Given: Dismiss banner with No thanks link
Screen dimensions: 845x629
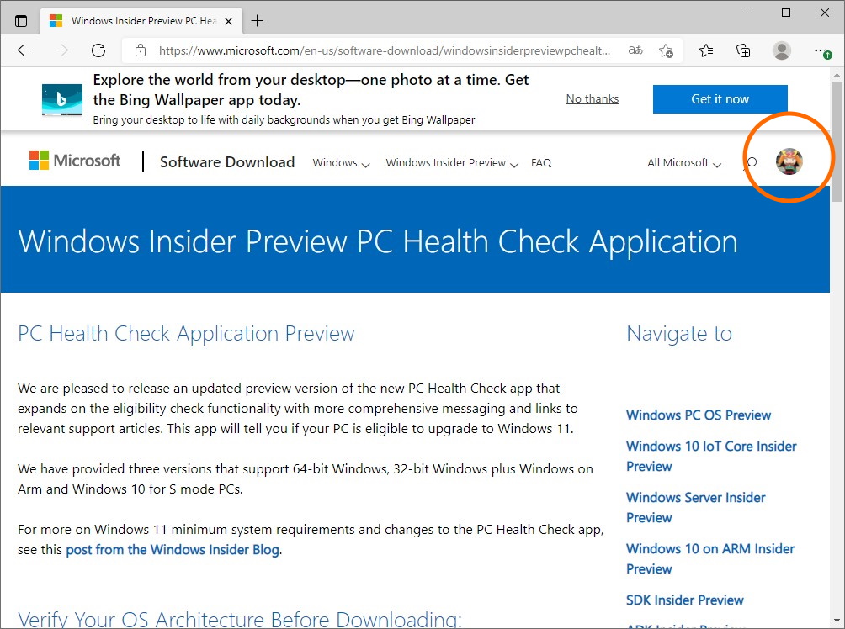Looking at the screenshot, I should pyautogui.click(x=592, y=98).
